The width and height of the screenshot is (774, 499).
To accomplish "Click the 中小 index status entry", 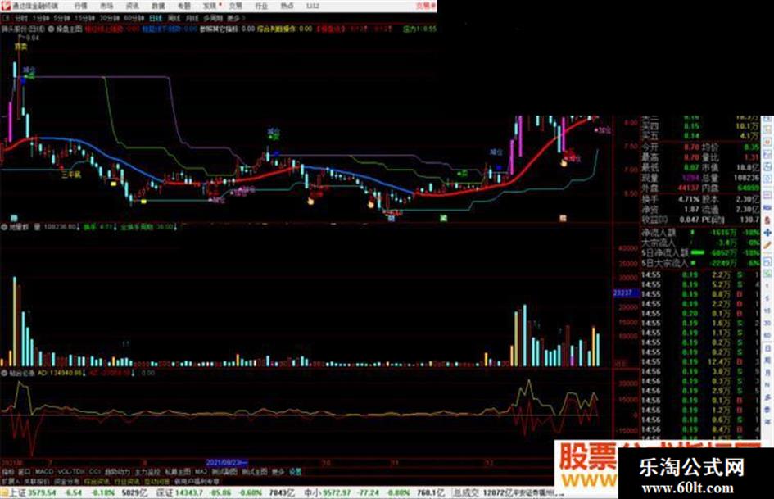I will pos(376,492).
